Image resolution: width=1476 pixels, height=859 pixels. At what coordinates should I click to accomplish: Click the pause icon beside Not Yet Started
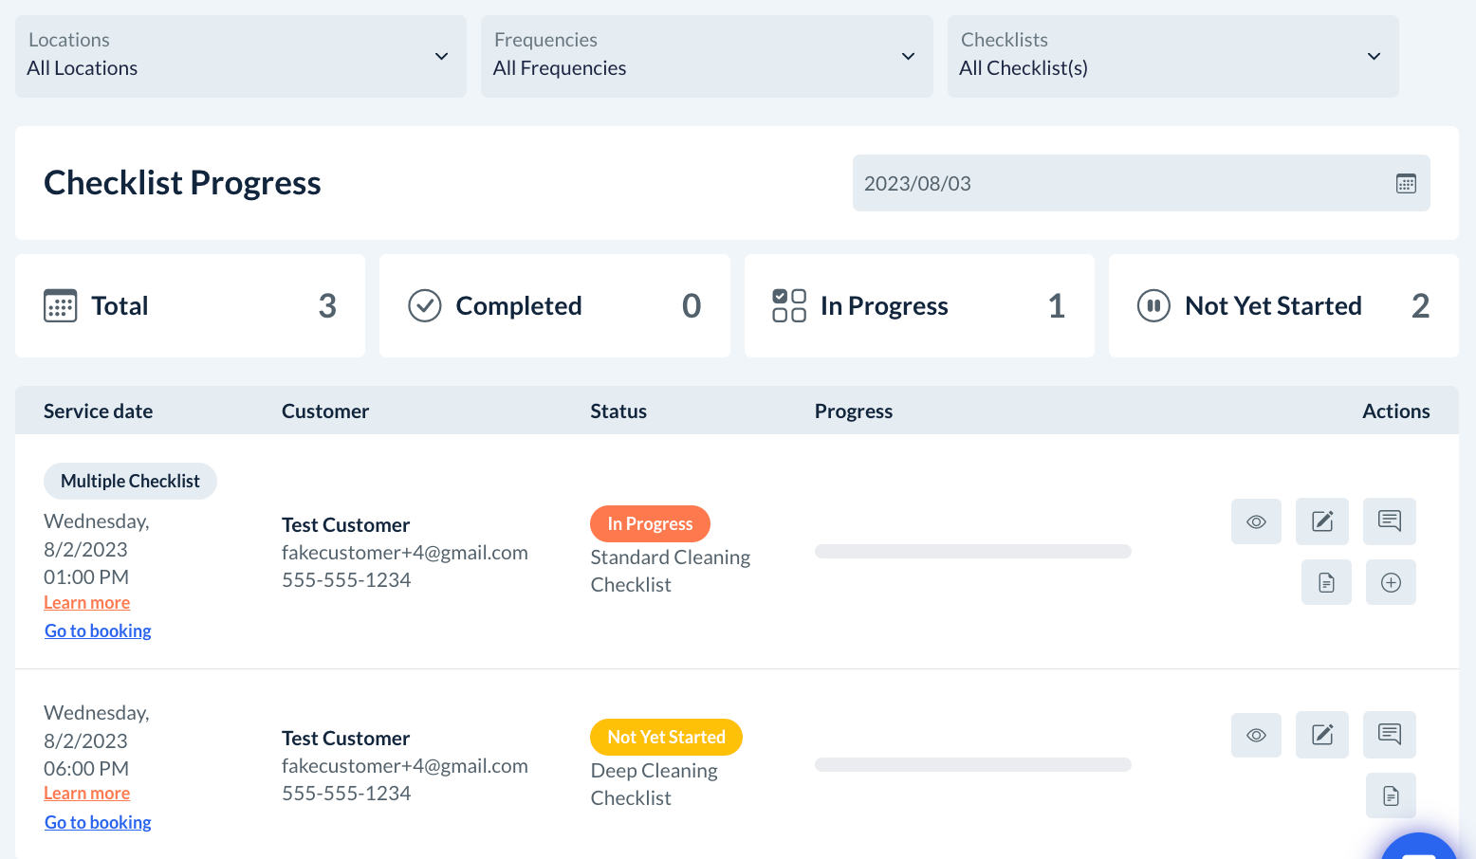[x=1153, y=305]
